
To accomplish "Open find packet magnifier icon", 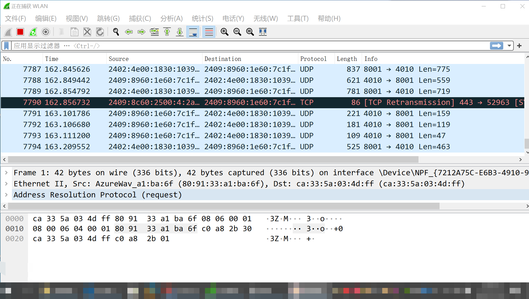I will [x=116, y=32].
